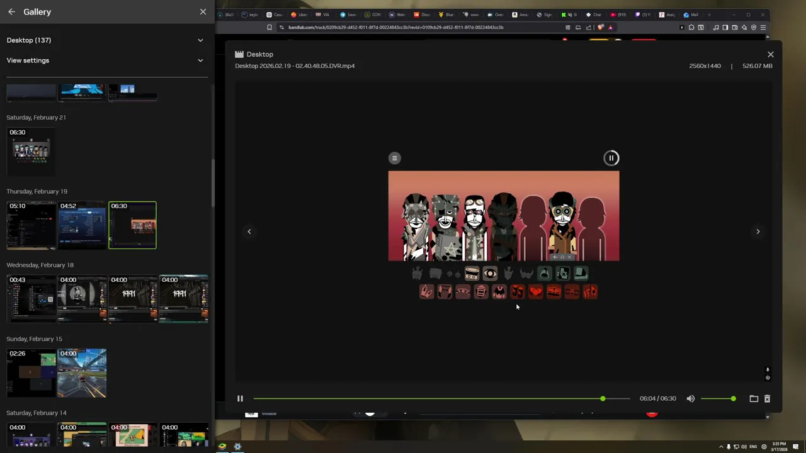Click the cassette tape icon in the video
806x453 pixels.
(472, 274)
